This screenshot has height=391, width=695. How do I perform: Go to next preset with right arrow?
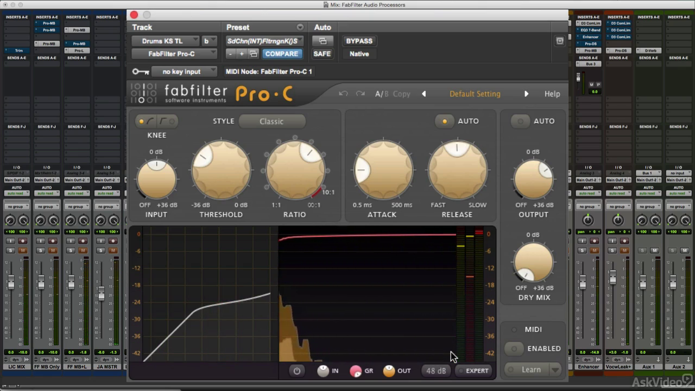pyautogui.click(x=526, y=94)
